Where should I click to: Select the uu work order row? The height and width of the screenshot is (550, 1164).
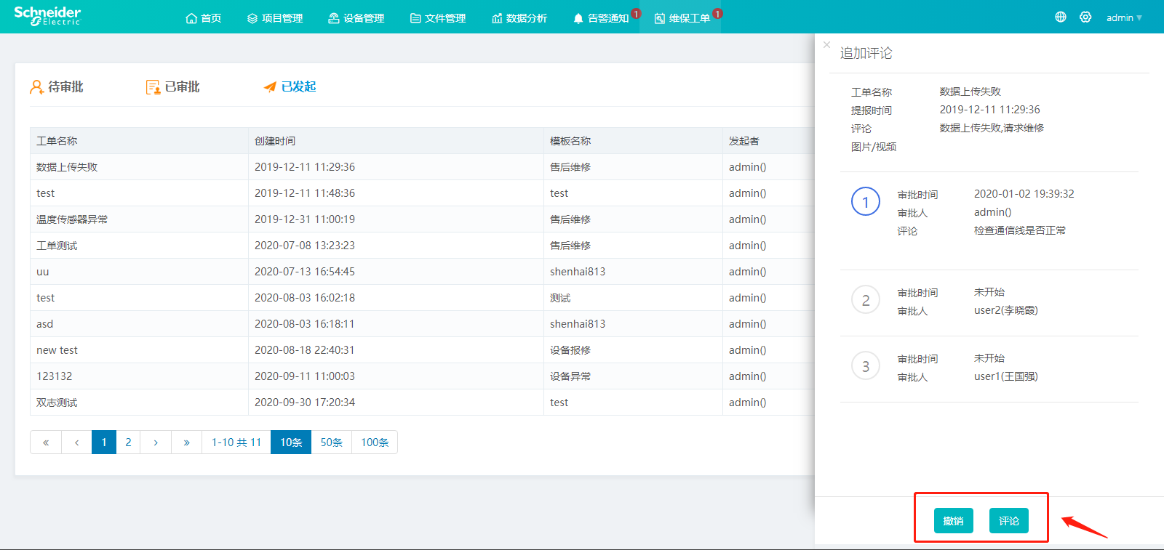pos(422,272)
